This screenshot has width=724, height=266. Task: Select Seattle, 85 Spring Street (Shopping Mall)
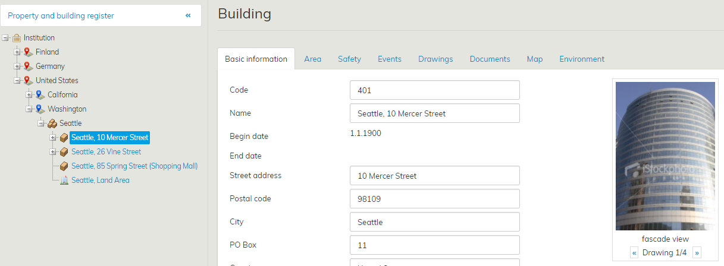[x=134, y=166]
